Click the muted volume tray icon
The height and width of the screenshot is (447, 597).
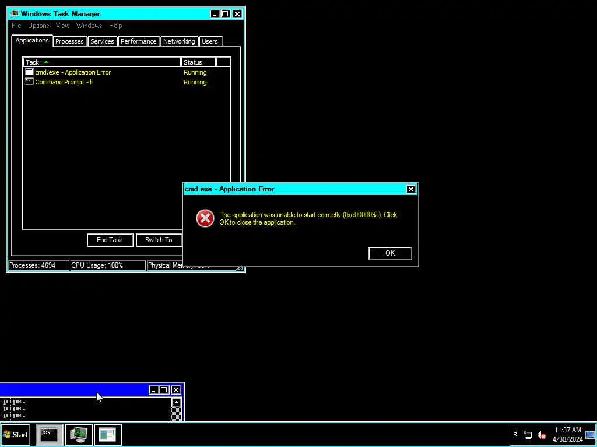coord(542,435)
